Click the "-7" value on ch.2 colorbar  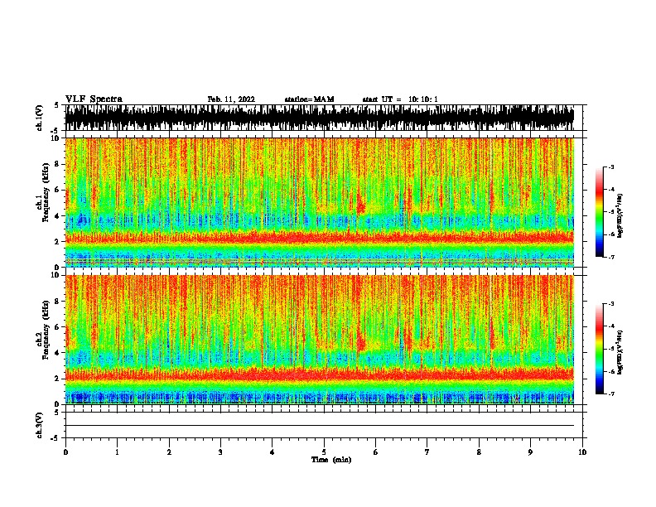pyautogui.click(x=611, y=394)
